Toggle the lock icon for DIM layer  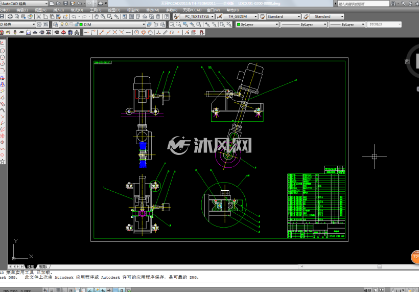(x=77, y=25)
